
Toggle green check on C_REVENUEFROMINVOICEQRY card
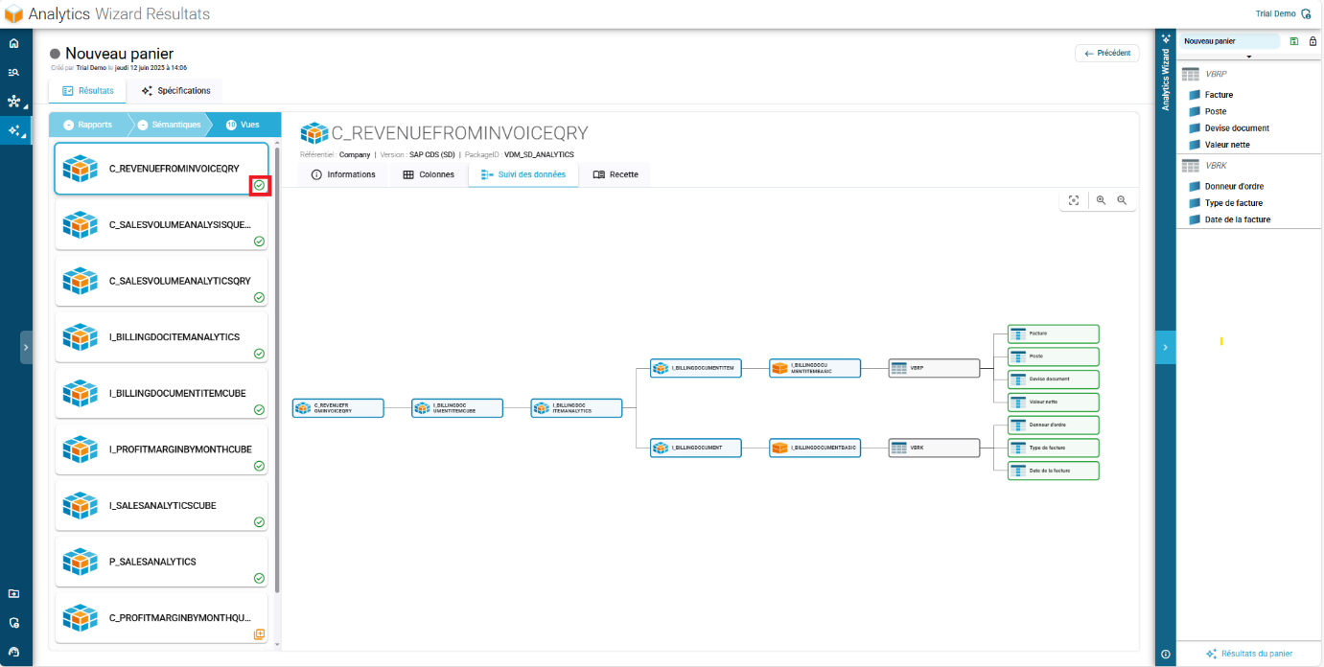coord(259,185)
